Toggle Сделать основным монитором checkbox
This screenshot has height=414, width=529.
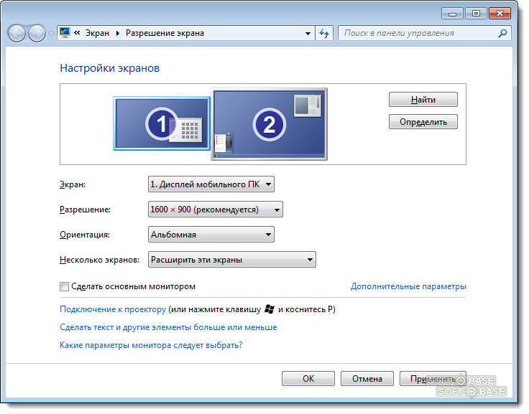tap(64, 287)
